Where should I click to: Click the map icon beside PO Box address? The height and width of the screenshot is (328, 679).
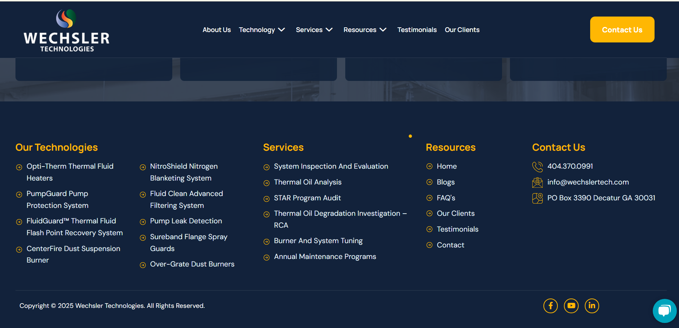(x=537, y=198)
